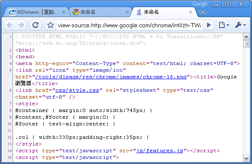Bookmark this page with the star icon
This screenshot has width=252, height=164.
click(50, 25)
